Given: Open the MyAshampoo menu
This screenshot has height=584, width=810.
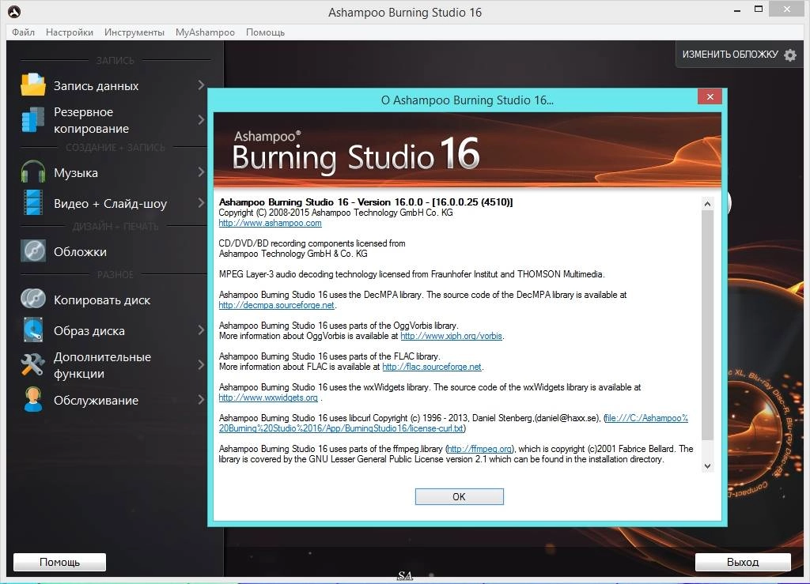Looking at the screenshot, I should (205, 32).
